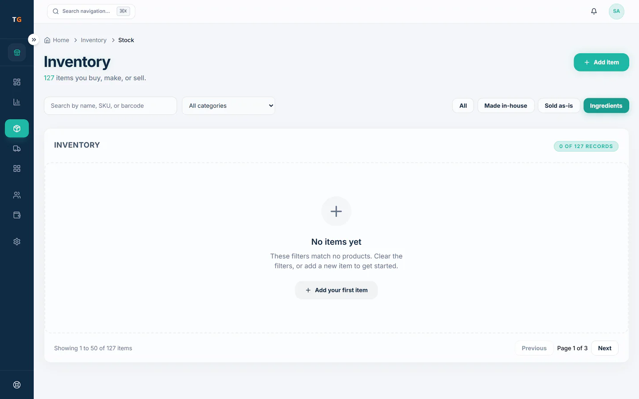Click the Home breadcrumb text

click(61, 40)
